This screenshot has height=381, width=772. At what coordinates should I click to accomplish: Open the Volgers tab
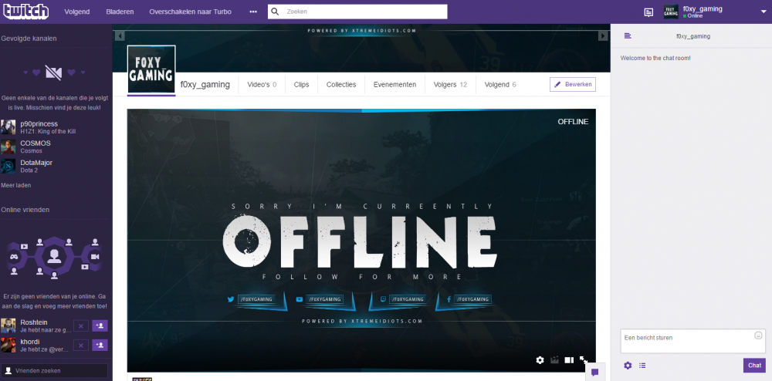tap(450, 85)
